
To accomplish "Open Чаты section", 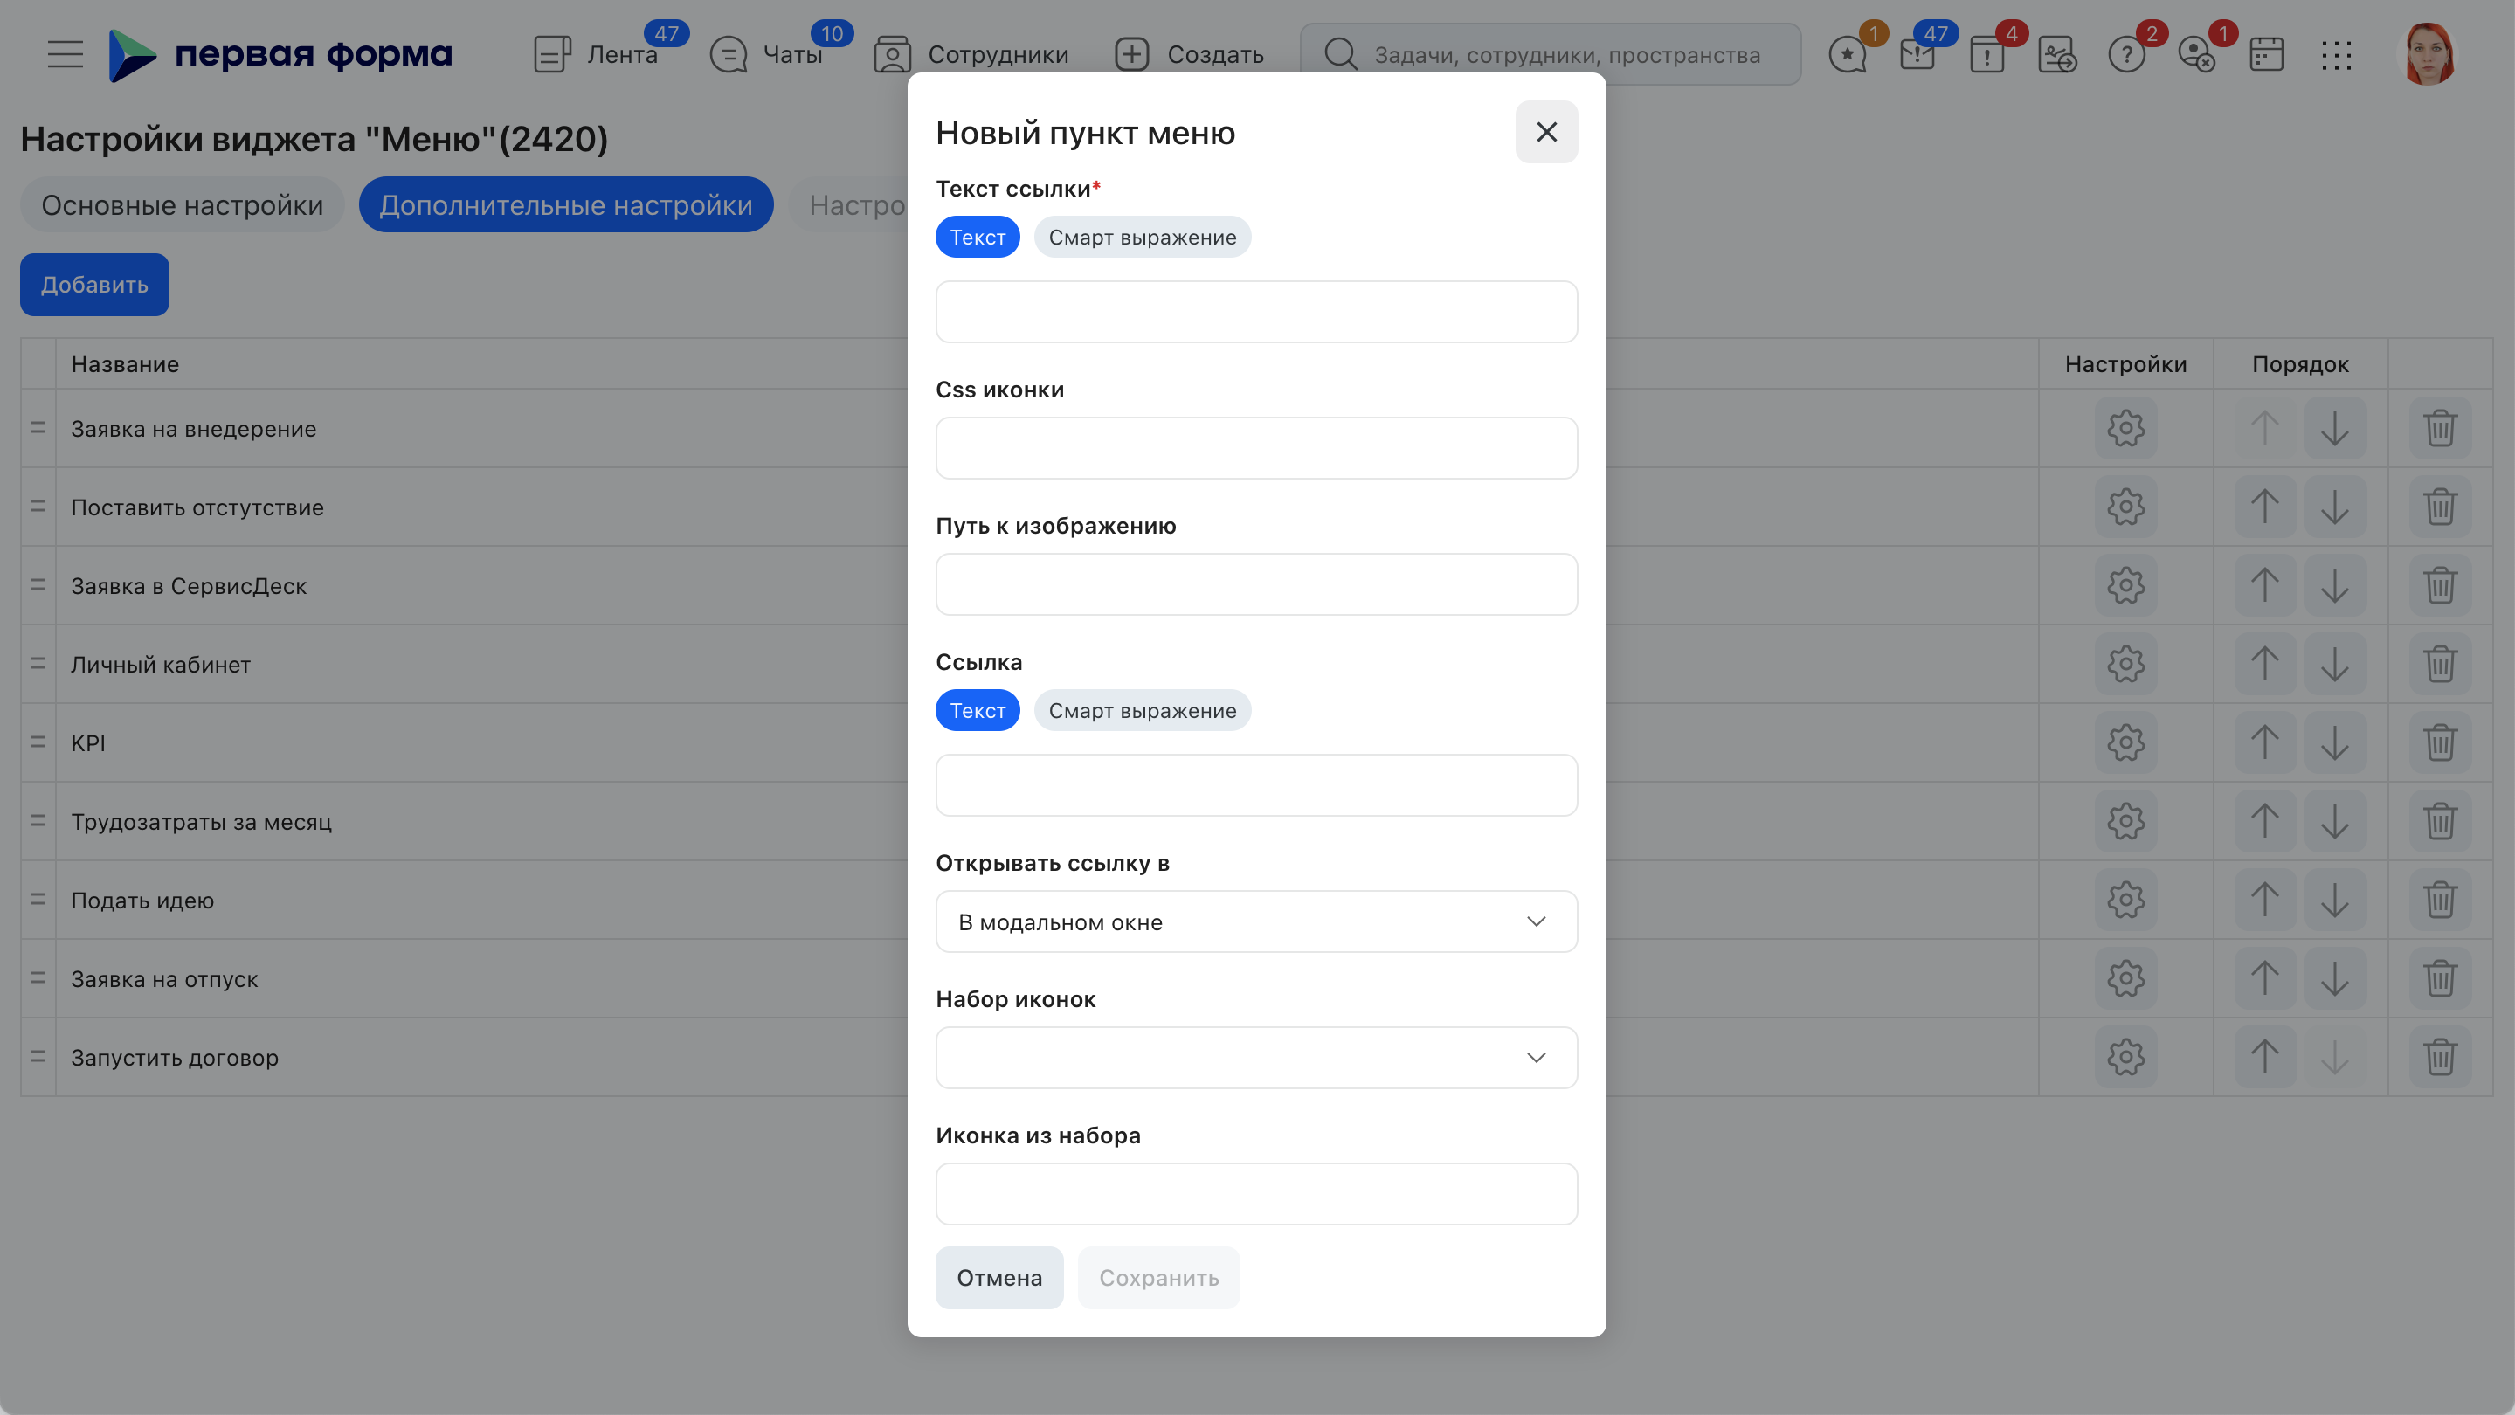I will pos(767,55).
